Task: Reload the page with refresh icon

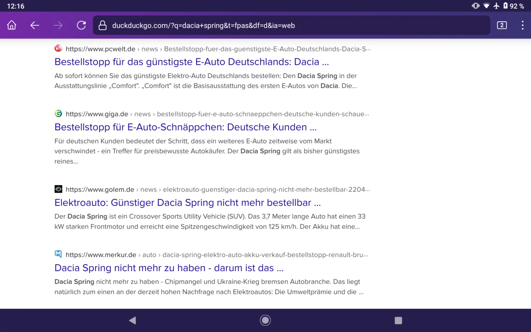Action: click(x=81, y=25)
